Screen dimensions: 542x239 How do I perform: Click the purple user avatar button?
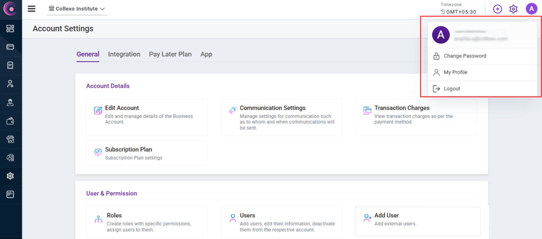531,9
